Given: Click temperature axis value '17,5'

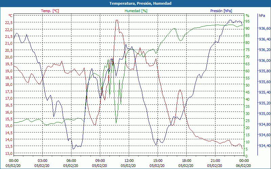Looking at the screenshot, I should (9, 91).
